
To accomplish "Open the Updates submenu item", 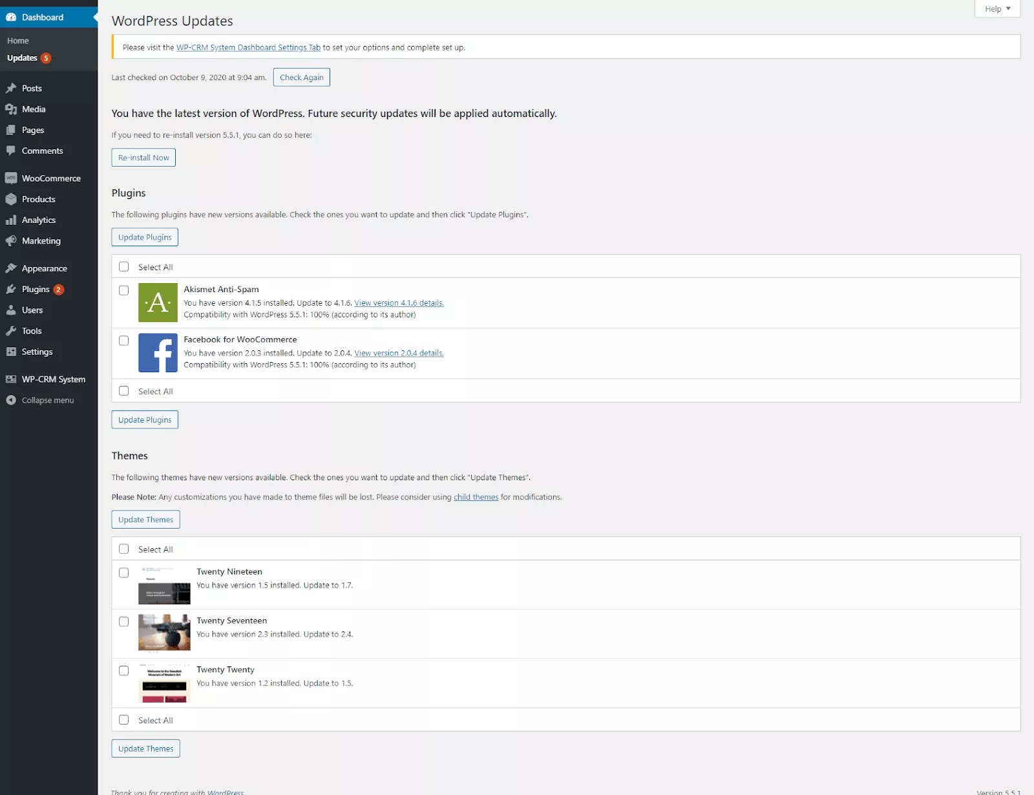I will (22, 58).
